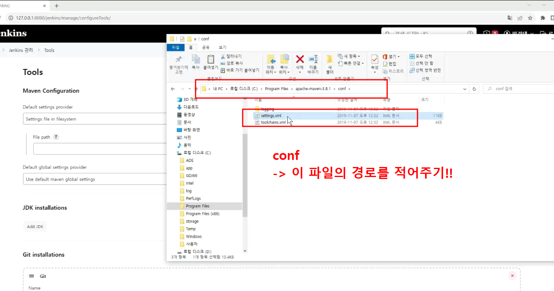554x291 pixels.
Task: Click Invert selection (선택 영역 반전)
Action: point(425,70)
